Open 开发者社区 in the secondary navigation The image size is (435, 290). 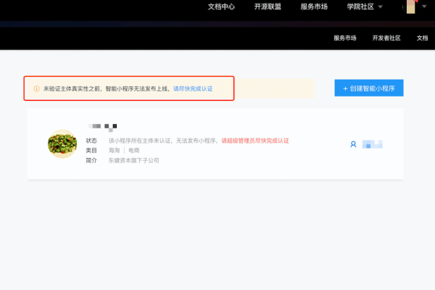click(x=386, y=38)
